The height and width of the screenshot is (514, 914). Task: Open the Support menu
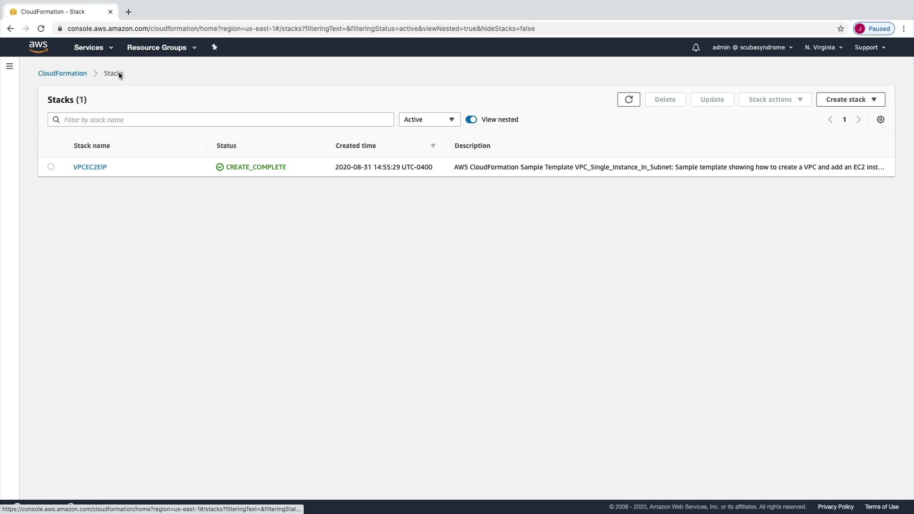tap(870, 47)
